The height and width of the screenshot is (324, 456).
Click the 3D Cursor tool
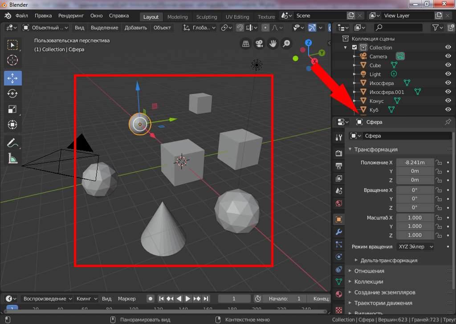tap(12, 60)
